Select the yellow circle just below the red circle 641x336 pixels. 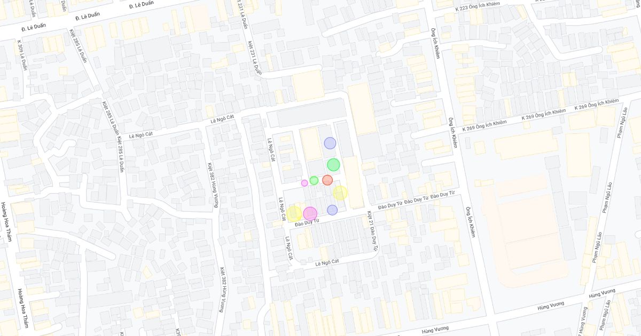click(x=340, y=193)
